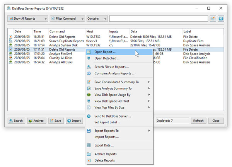Click the Export Data grid icon

tap(89, 145)
